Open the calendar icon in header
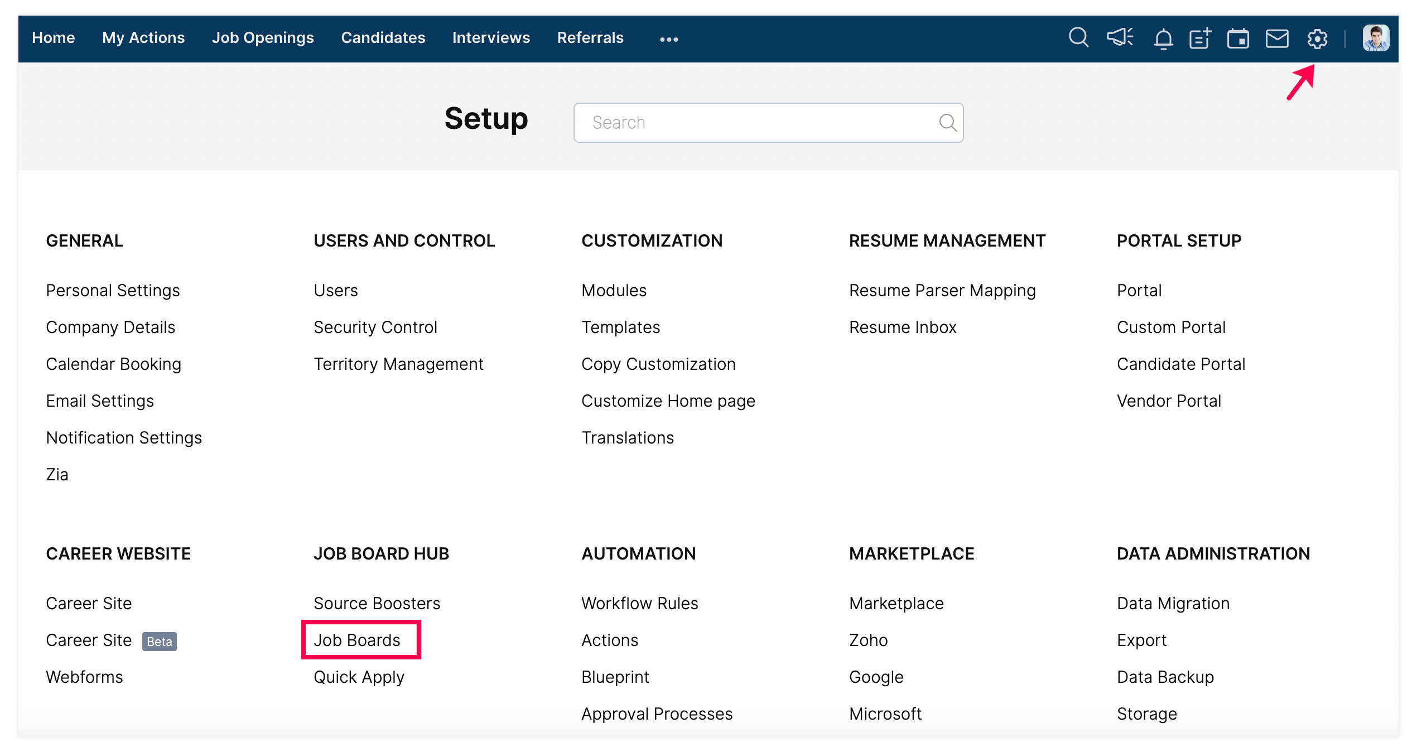 [x=1238, y=38]
